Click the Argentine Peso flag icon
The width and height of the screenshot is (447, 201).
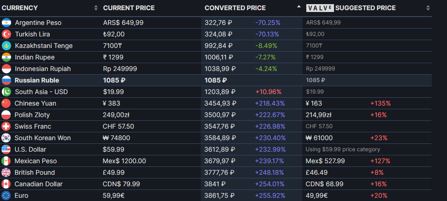(6, 23)
